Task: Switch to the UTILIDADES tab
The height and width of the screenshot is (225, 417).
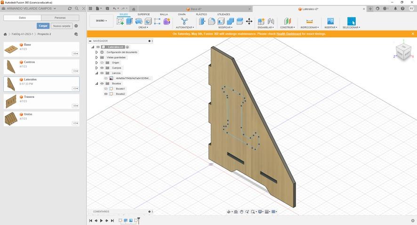Action: coord(224,15)
